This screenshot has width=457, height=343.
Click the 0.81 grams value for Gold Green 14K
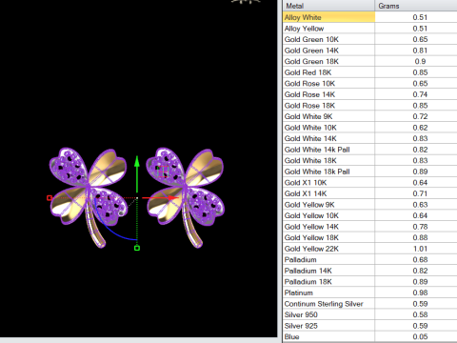click(x=420, y=50)
